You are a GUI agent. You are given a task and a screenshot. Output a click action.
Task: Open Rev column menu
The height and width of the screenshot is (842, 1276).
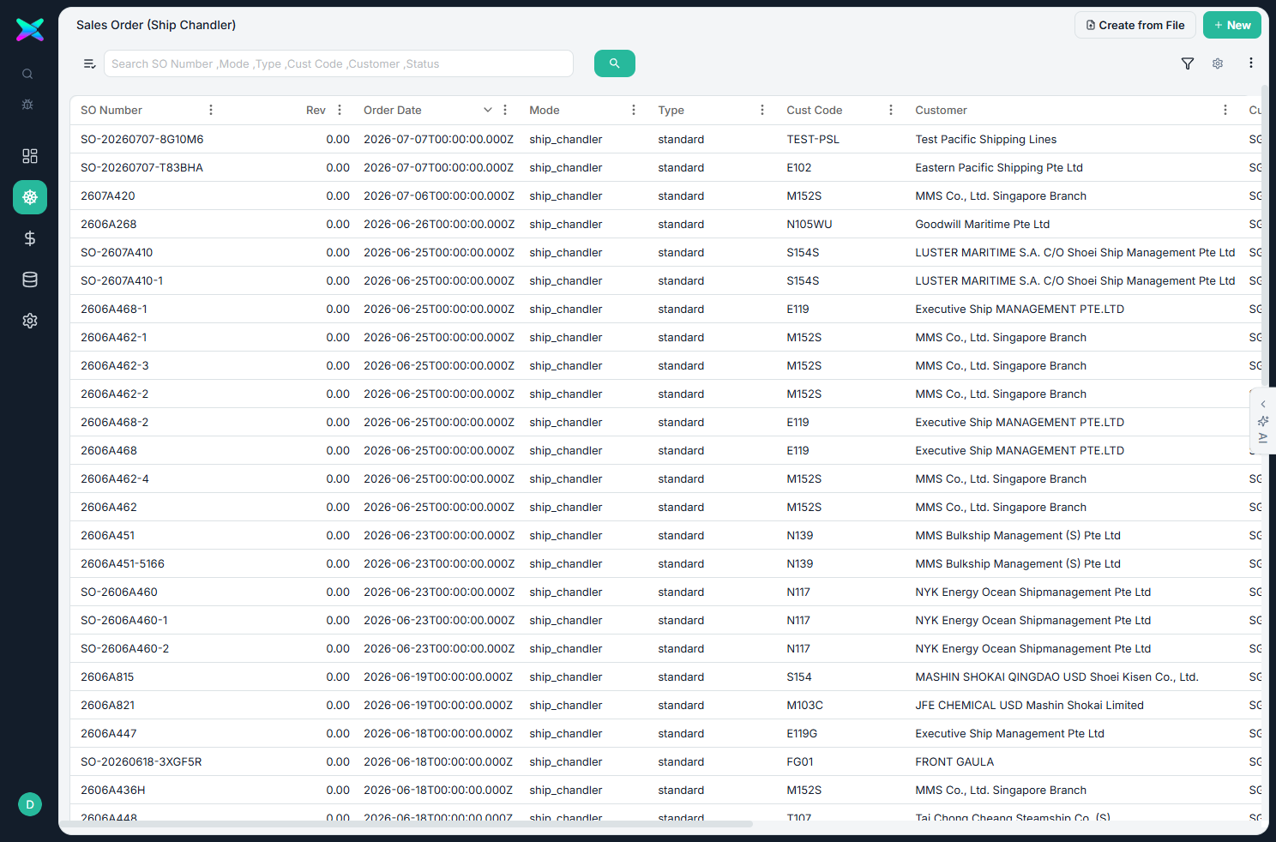[x=340, y=110]
